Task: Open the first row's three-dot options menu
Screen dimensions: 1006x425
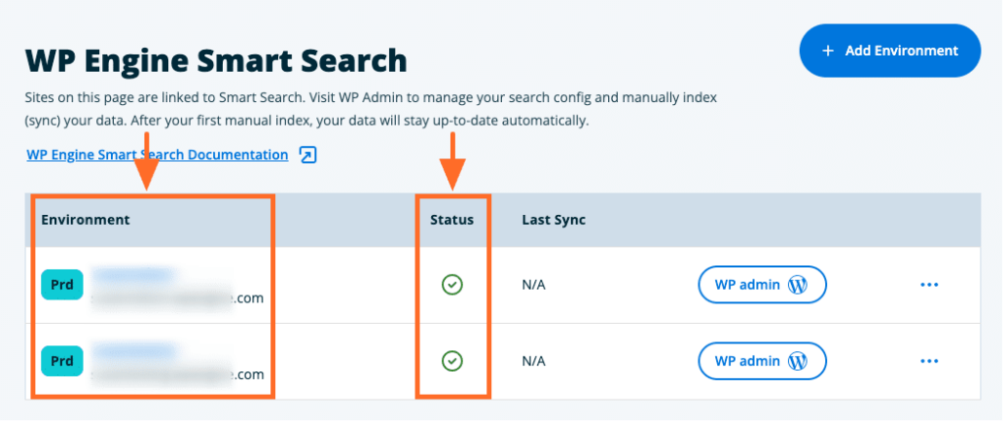Action: (x=929, y=285)
